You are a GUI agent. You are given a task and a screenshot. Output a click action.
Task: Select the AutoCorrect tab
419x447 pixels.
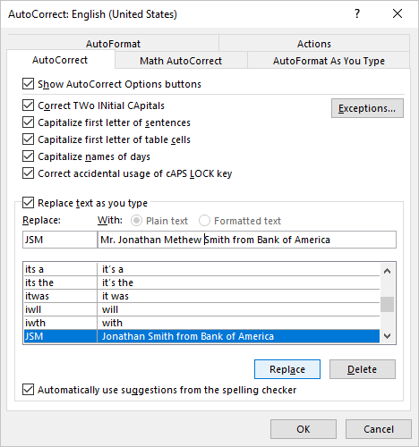(60, 60)
